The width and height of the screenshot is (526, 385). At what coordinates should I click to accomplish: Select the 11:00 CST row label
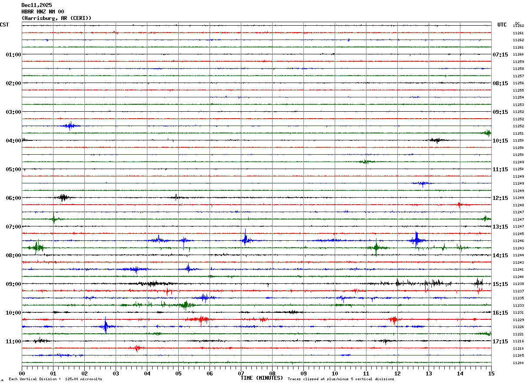[x=13, y=342]
